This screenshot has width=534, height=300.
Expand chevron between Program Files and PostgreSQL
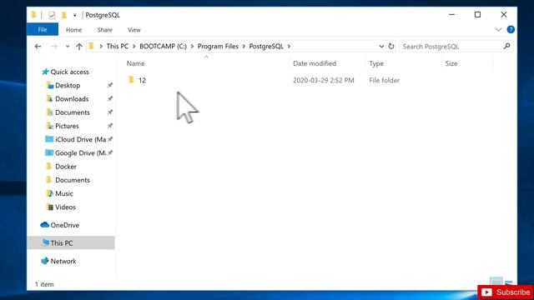pyautogui.click(x=244, y=47)
